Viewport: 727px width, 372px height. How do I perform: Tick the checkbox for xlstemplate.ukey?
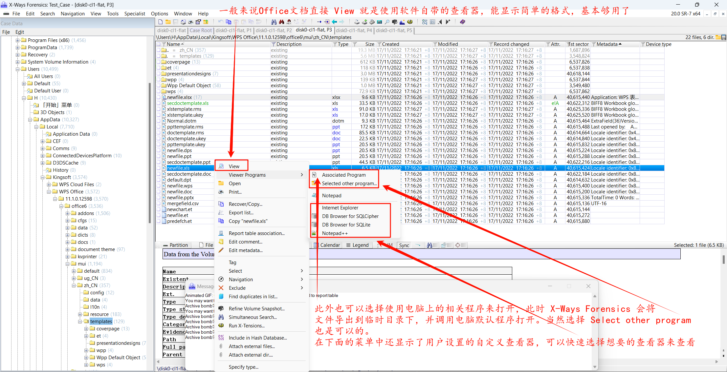(x=159, y=115)
